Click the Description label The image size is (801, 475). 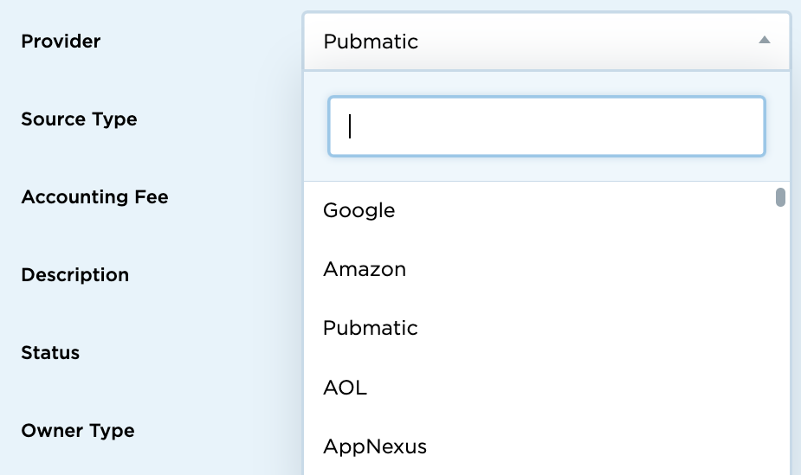74,274
